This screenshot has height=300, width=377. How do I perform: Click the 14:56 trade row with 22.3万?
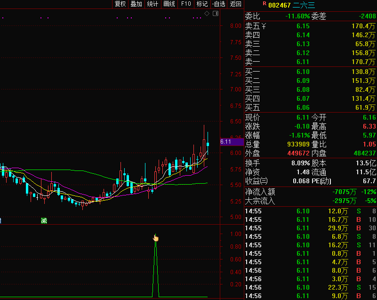coord(310,287)
